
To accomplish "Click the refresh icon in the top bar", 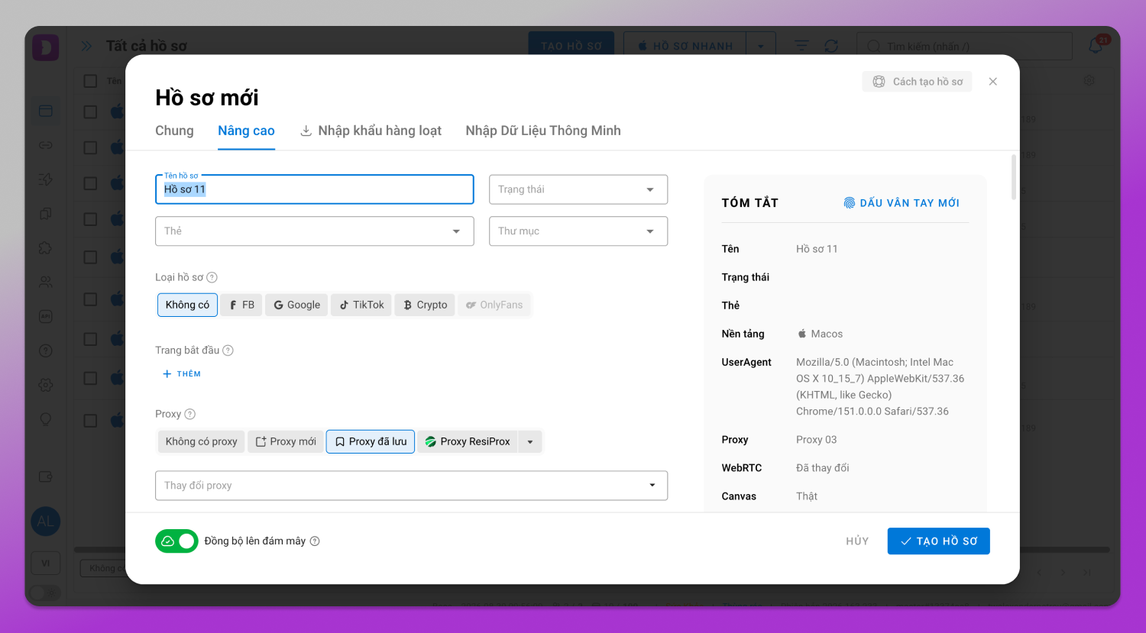I will pyautogui.click(x=831, y=46).
